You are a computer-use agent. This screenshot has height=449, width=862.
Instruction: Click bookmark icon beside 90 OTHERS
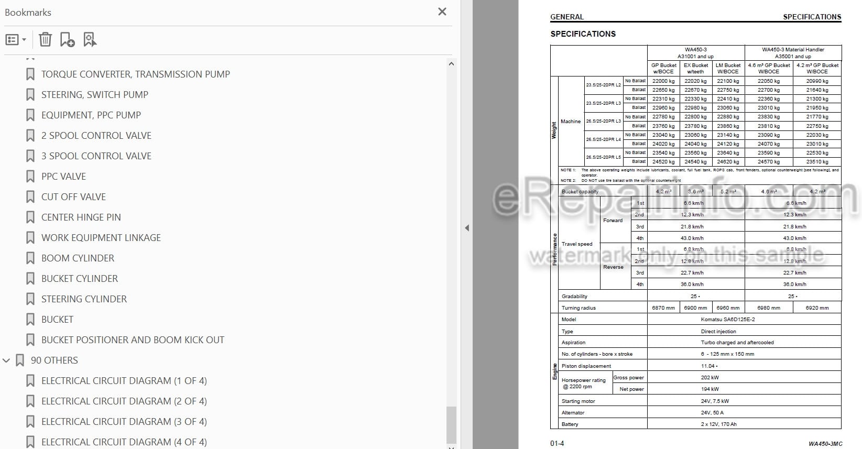(20, 360)
